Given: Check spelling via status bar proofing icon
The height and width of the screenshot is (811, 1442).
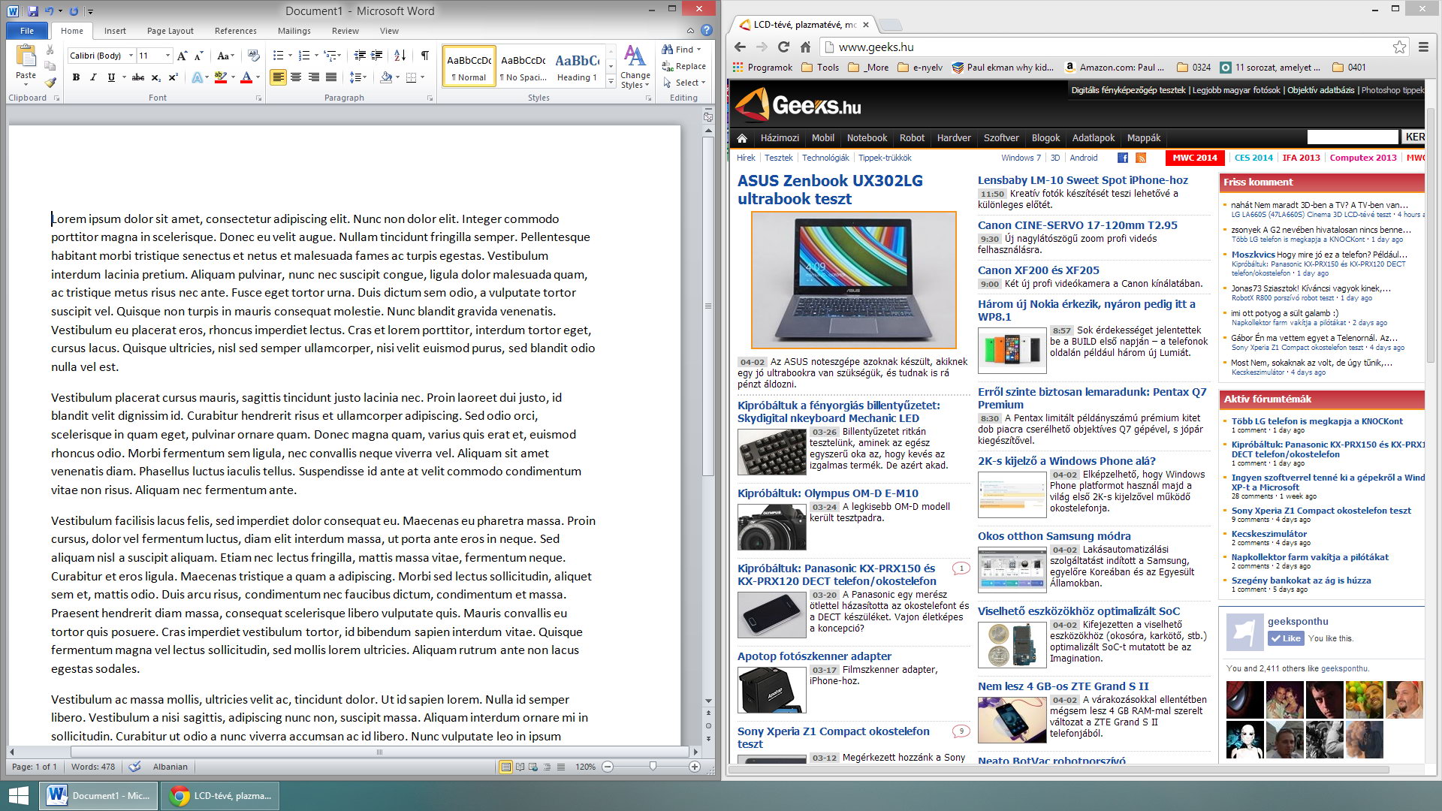Looking at the screenshot, I should (134, 767).
